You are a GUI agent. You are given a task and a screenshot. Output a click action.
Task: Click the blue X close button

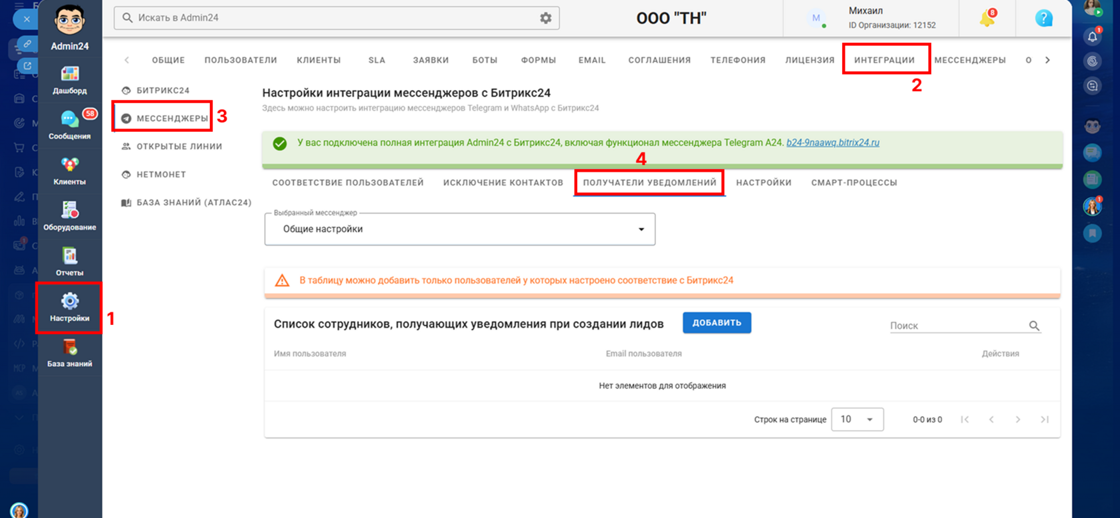[x=27, y=19]
